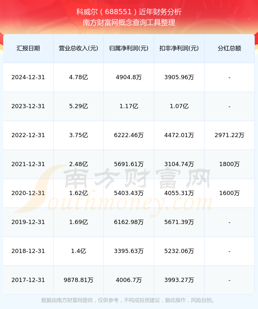Select the 分红总额 column header

tap(229, 48)
